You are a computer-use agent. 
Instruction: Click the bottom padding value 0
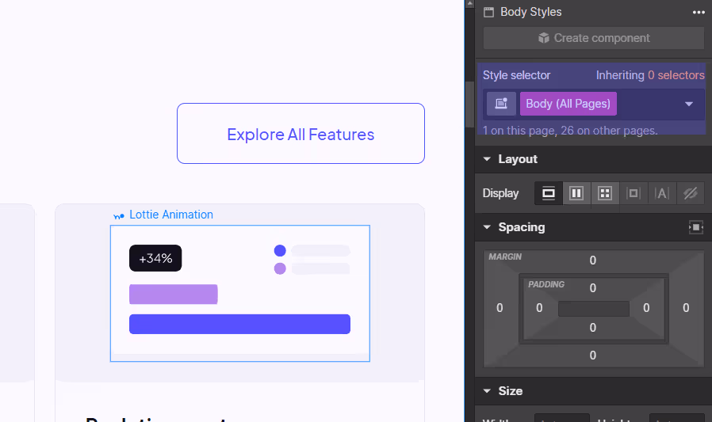[x=592, y=328]
